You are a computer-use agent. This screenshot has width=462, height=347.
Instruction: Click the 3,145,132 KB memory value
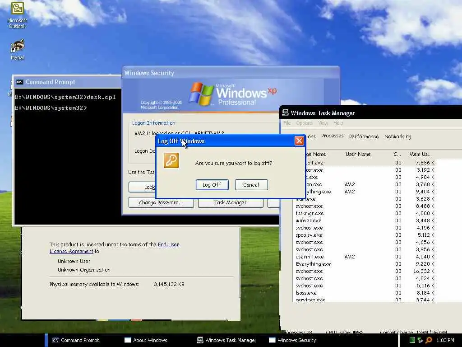coord(169,284)
